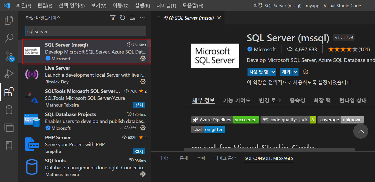This screenshot has width=375, height=182.
Task: Click the SQLTools cylinder extension icon
Action: (32, 167)
